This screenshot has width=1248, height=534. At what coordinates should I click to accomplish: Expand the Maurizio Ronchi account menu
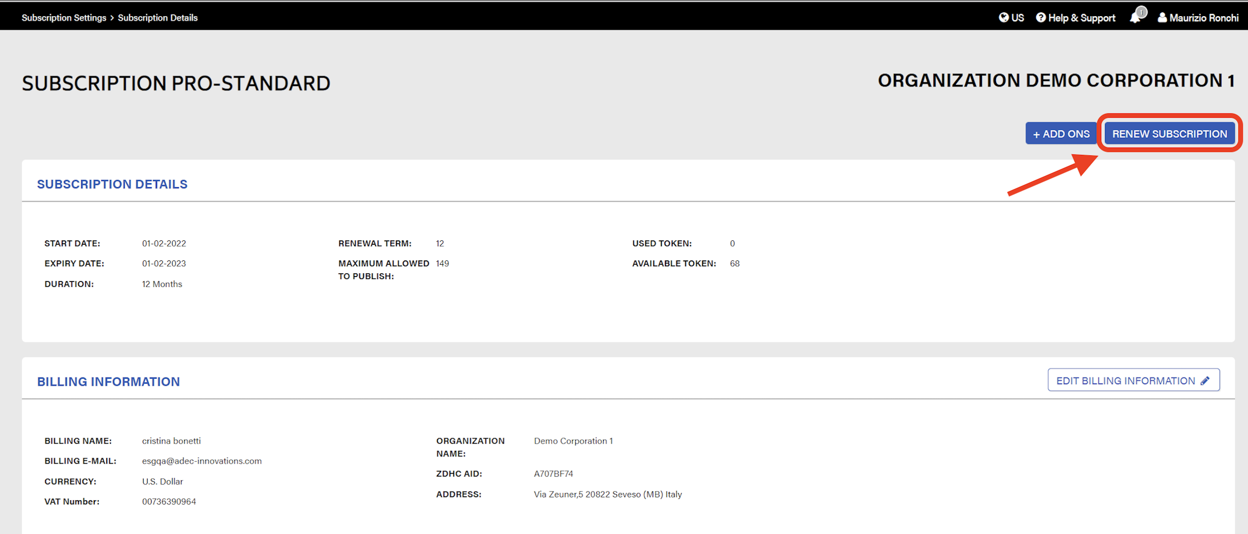tap(1203, 18)
